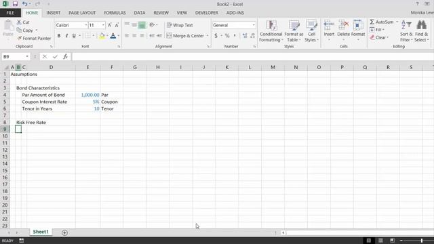Toggle Center horizontal alignment
The image size is (434, 244).
click(x=134, y=36)
